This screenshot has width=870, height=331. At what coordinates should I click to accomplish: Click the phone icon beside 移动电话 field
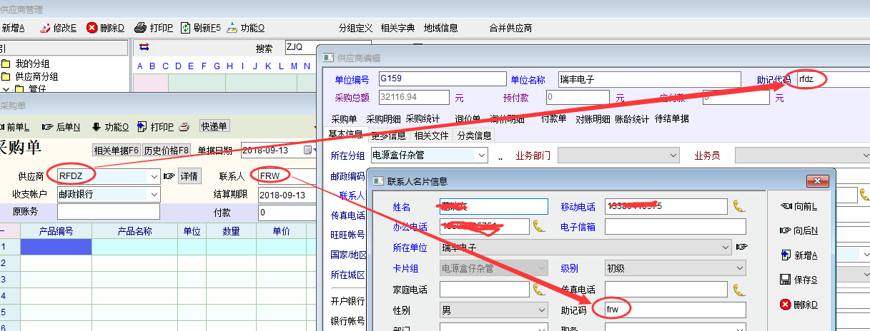[x=738, y=206]
